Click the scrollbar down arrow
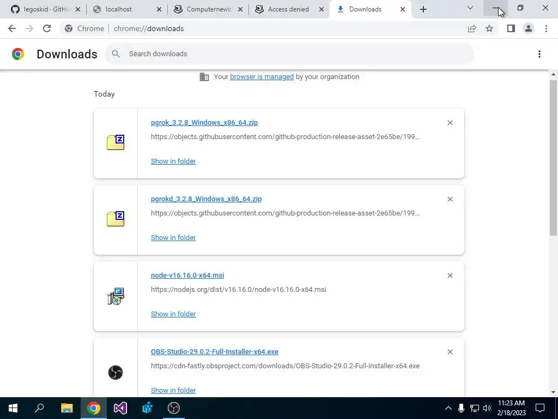 (x=553, y=392)
